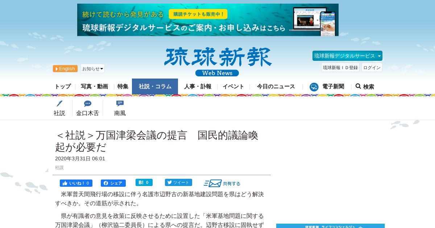Click the 金口木舌 speech bubble icon
Screen dimensions: 435x228
(x=88, y=104)
